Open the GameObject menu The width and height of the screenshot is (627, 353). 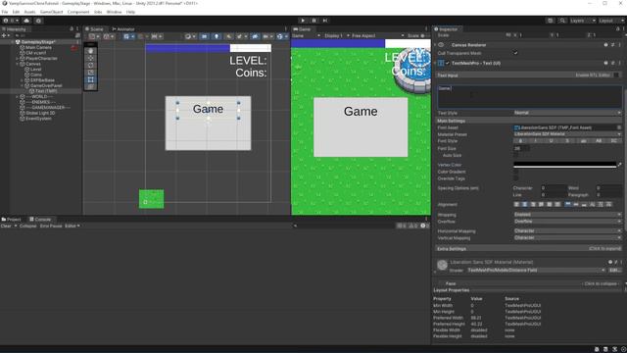click(51, 12)
